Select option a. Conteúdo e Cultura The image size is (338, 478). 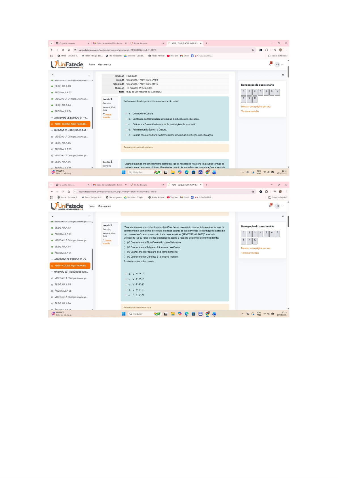126,113
